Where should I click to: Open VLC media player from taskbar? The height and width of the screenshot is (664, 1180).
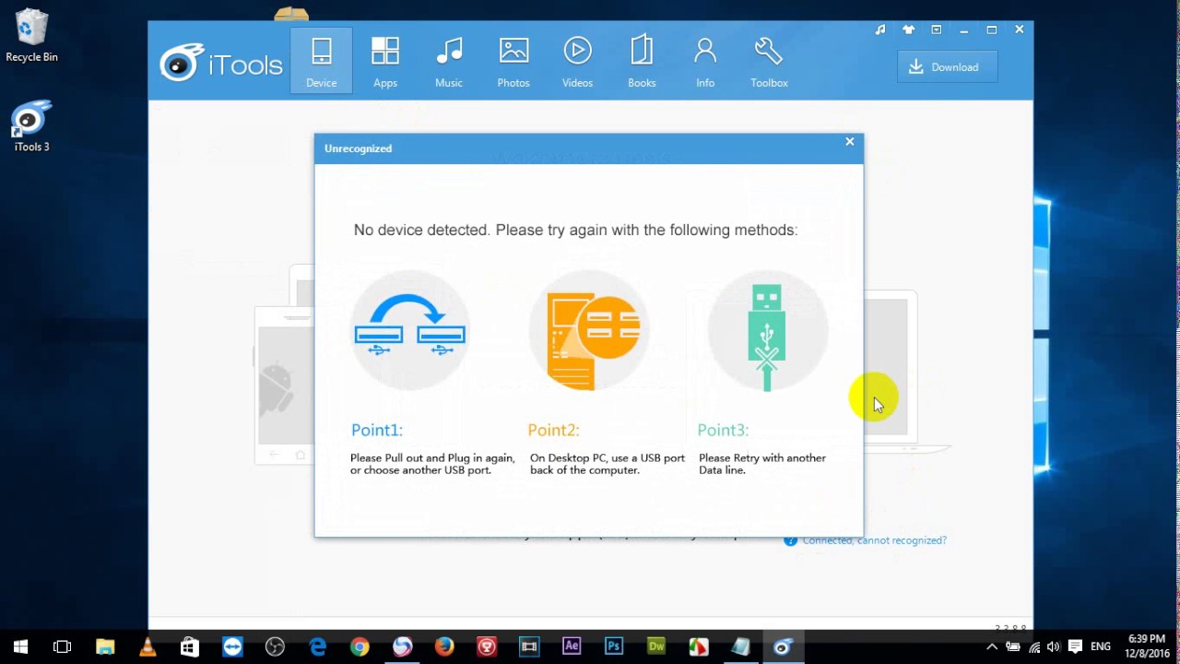pos(147,646)
